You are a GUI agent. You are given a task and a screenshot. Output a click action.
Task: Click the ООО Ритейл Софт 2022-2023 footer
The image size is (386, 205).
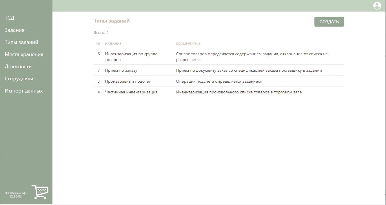tap(15, 195)
